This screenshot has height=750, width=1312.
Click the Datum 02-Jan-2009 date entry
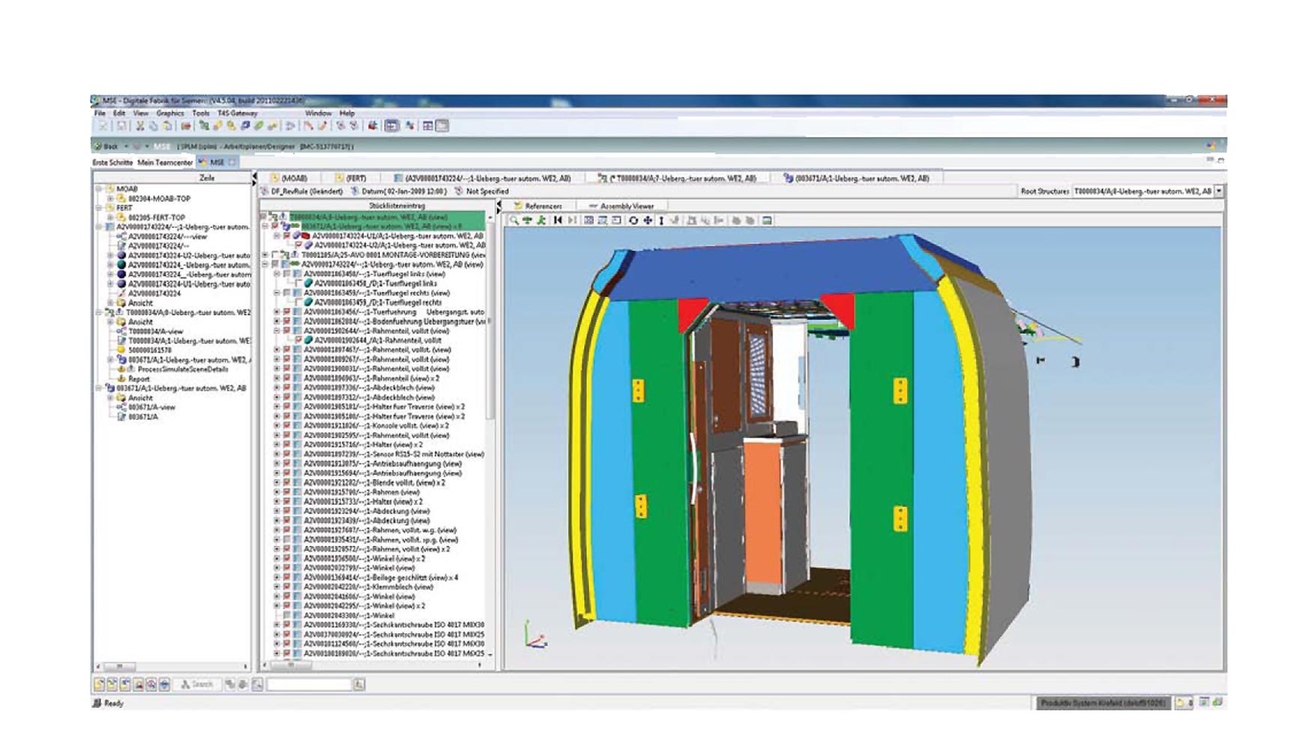point(399,191)
